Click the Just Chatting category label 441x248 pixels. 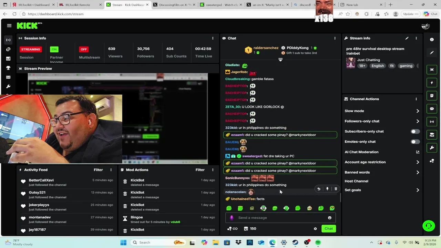pos(368,60)
